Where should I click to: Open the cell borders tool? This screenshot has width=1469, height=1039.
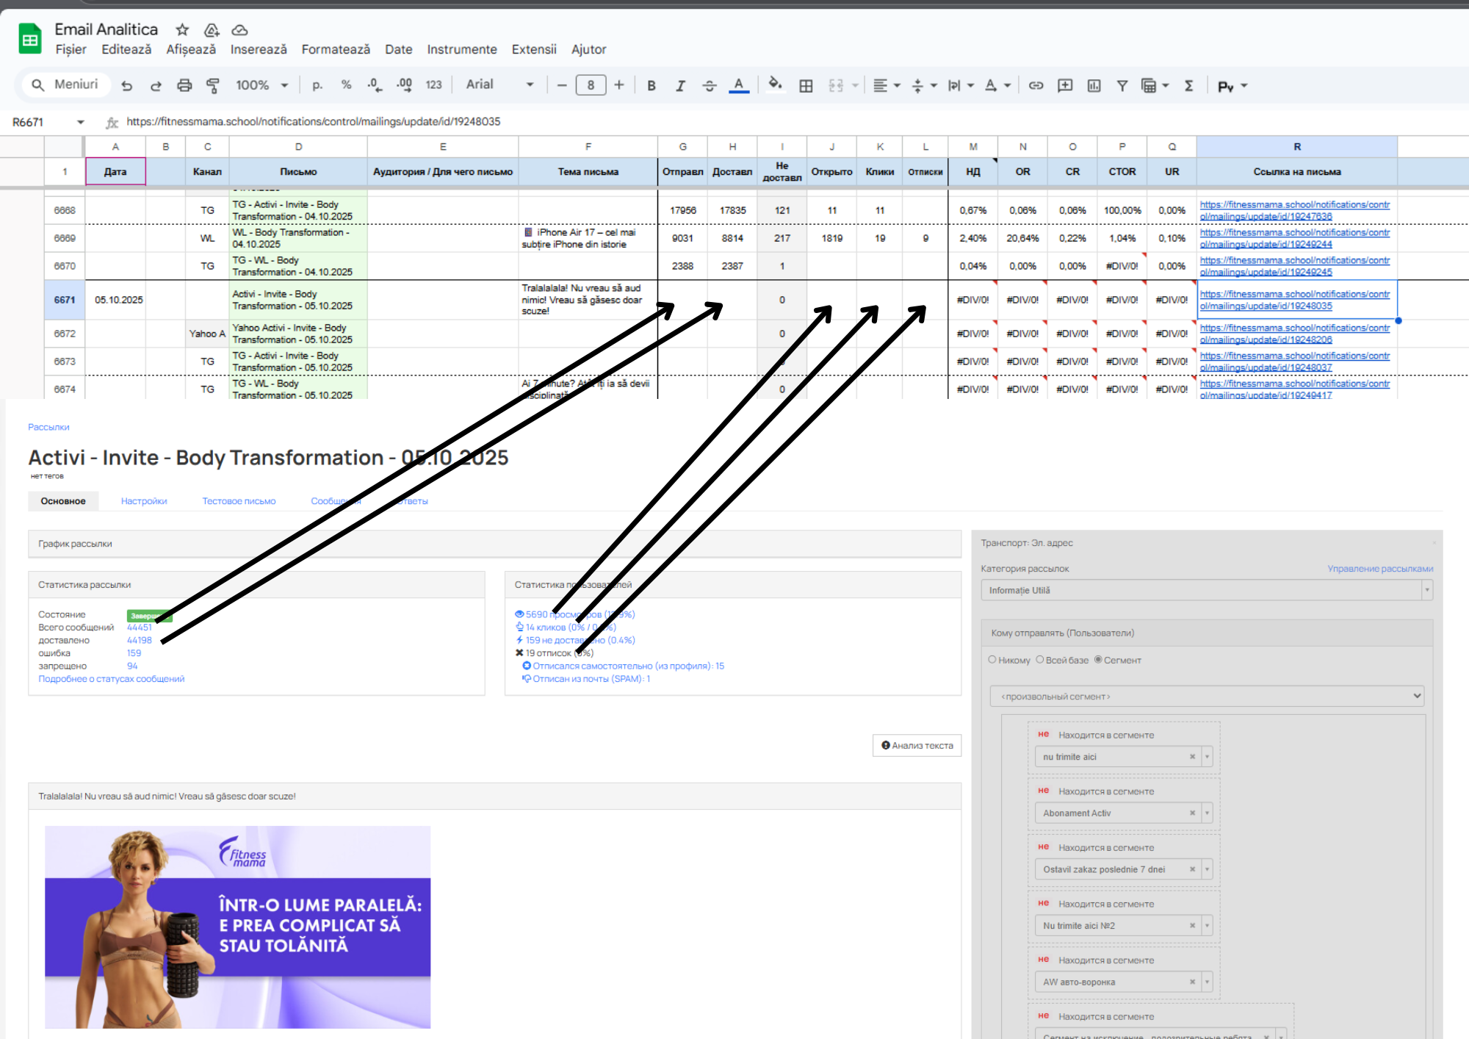(806, 85)
